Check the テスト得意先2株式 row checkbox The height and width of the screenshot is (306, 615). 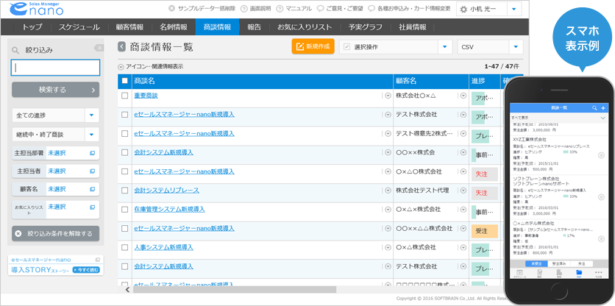125,133
